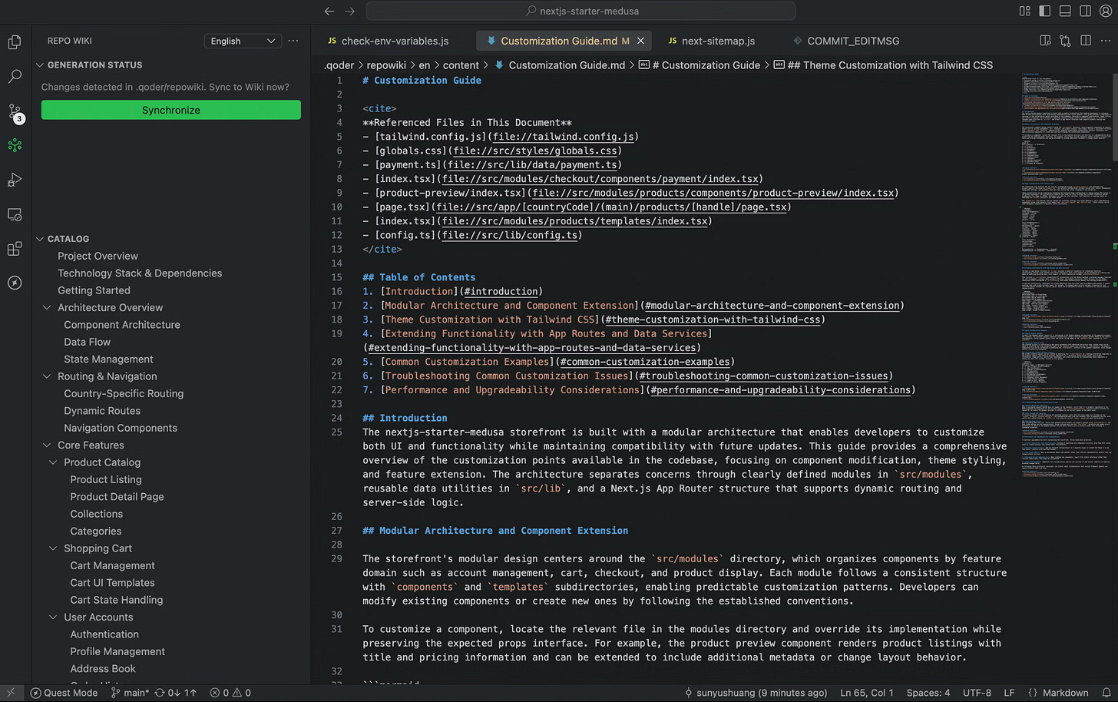Toggle Quest Mode in status bar
1118x702 pixels.
point(64,692)
